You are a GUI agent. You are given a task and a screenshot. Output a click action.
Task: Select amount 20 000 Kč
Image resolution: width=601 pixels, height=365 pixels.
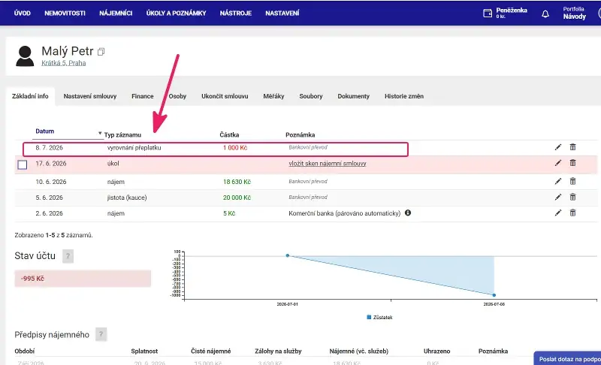[x=237, y=198]
